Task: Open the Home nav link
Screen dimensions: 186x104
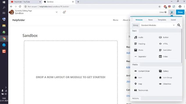Action: coord(116,20)
